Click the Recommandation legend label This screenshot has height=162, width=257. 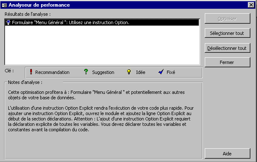pos(52,72)
